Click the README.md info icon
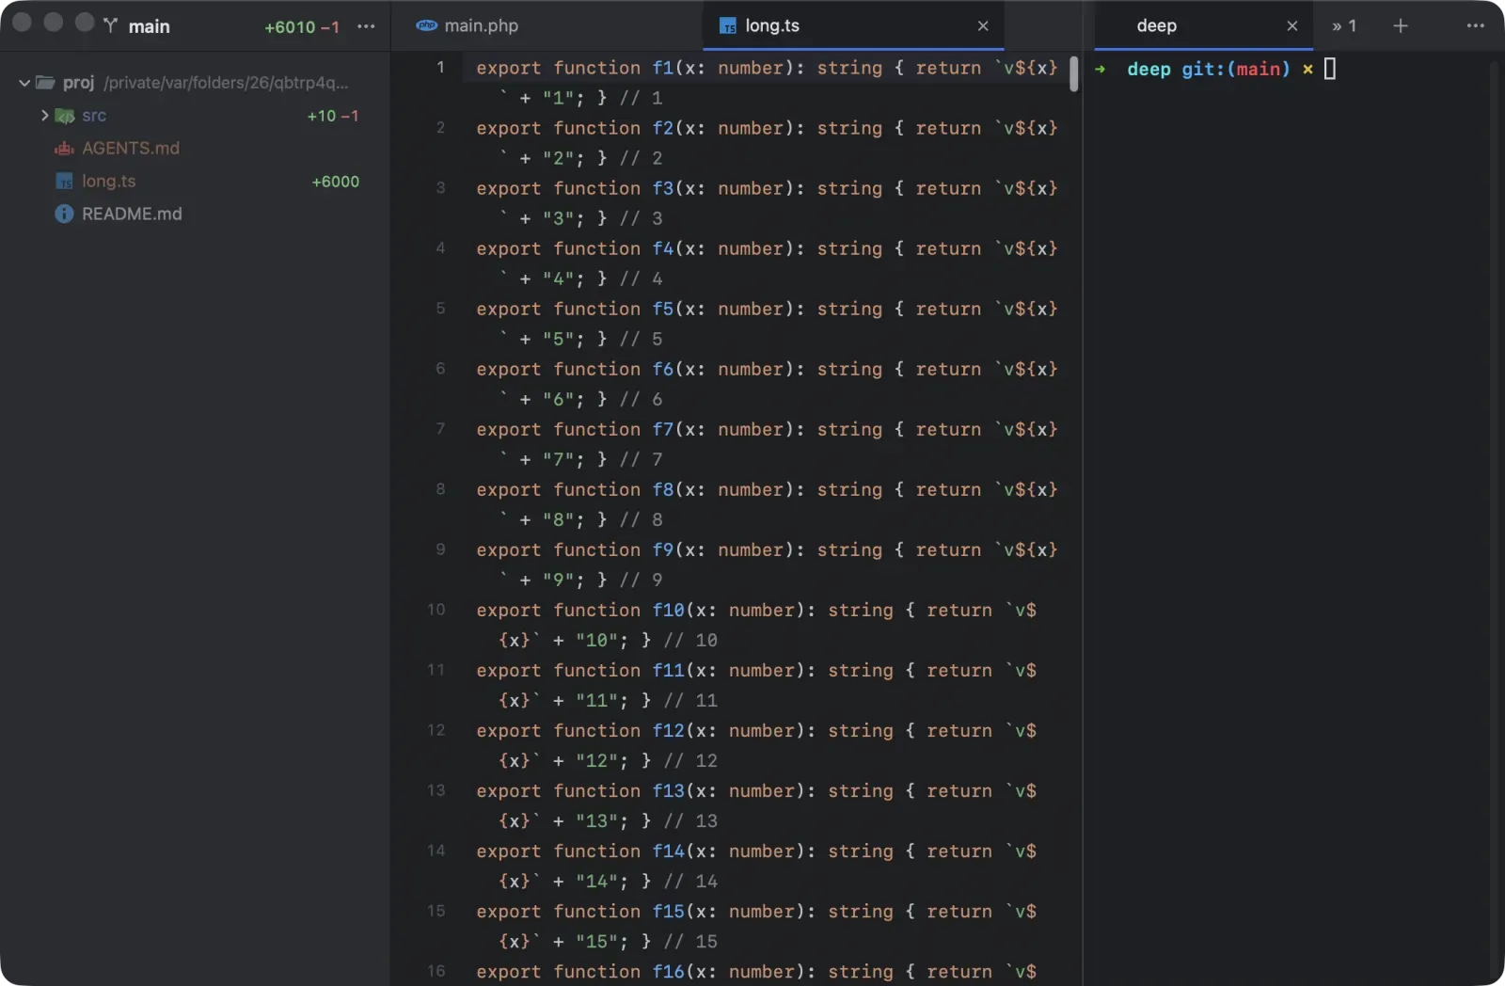 [64, 214]
